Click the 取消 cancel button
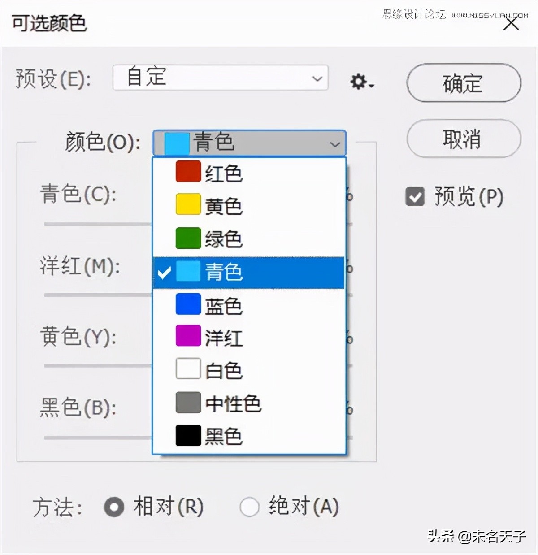Image resolution: width=538 pixels, height=555 pixels. [x=463, y=139]
